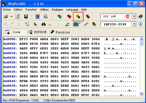
Task: Click the hardware programmer board icon
Action: pos(77,24)
